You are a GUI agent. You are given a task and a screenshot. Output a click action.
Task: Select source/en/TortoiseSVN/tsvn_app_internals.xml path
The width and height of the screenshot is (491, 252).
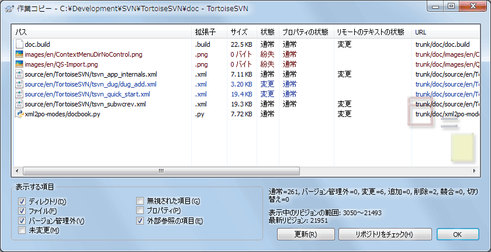(91, 74)
